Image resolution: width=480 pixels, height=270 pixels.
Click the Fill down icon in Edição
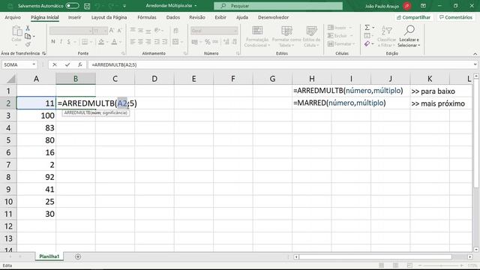point(367,36)
